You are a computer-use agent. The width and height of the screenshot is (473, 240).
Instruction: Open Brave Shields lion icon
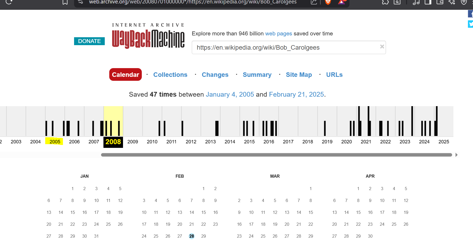coord(328,2)
